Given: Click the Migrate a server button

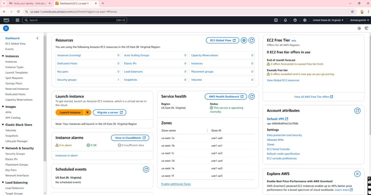Looking at the screenshot, I should (109, 113).
